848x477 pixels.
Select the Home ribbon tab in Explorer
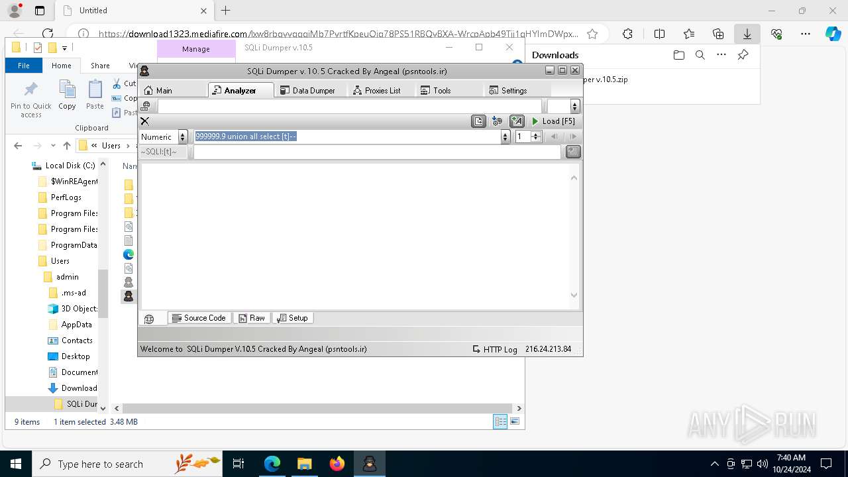click(62, 66)
